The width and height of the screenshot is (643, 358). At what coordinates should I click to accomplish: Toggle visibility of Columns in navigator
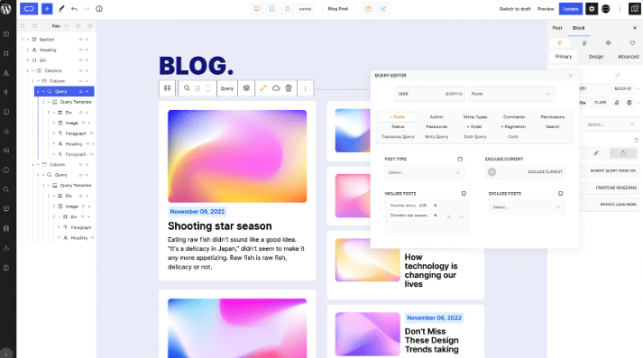coord(81,71)
